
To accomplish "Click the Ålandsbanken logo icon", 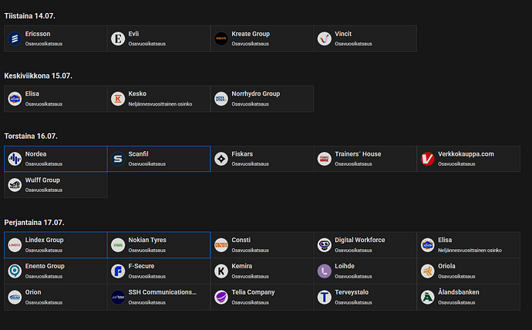I will [x=427, y=297].
